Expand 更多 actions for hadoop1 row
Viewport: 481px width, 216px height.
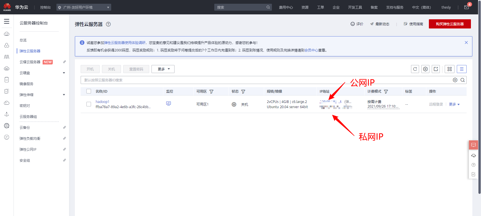pyautogui.click(x=454, y=104)
